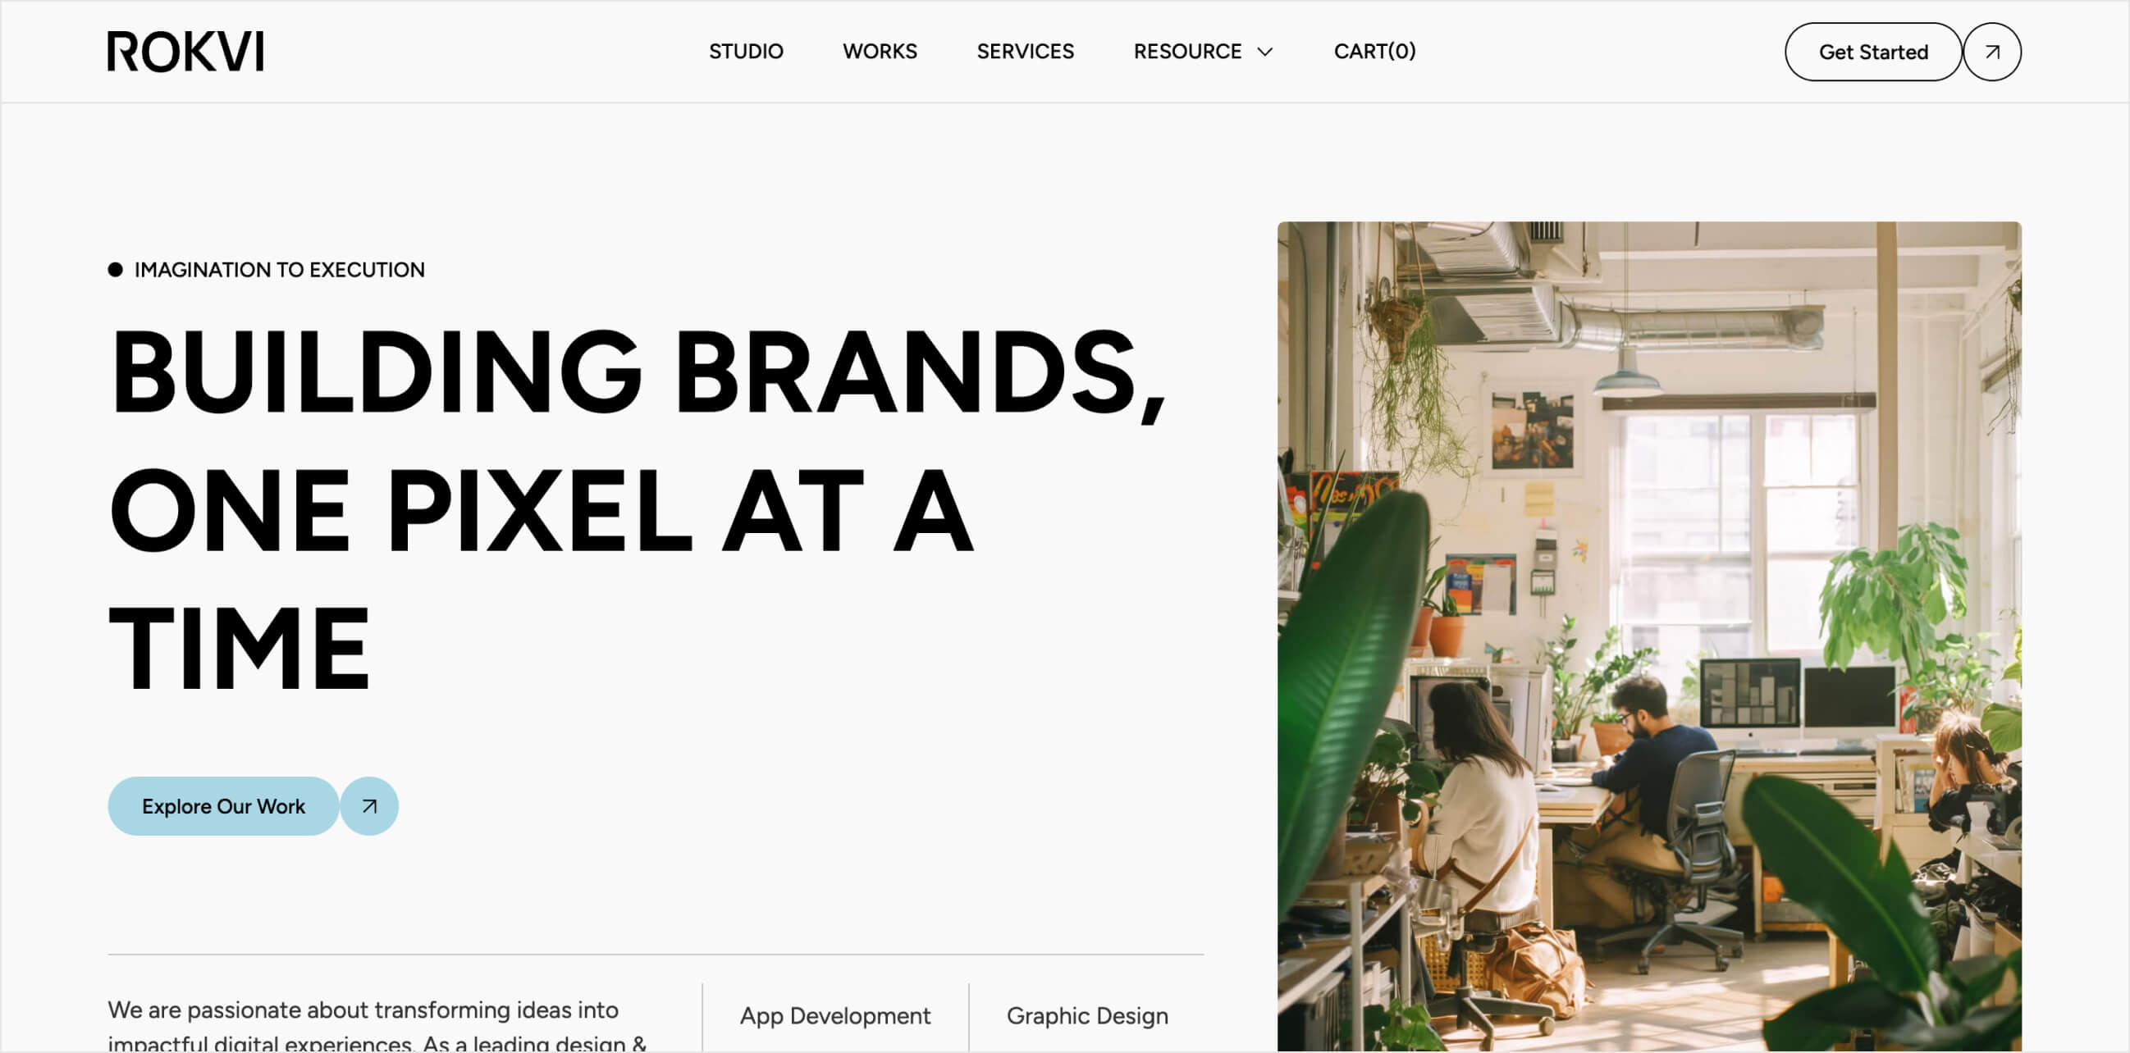This screenshot has height=1053, width=2130.
Task: Click the studio office hero photo
Action: click(1649, 636)
